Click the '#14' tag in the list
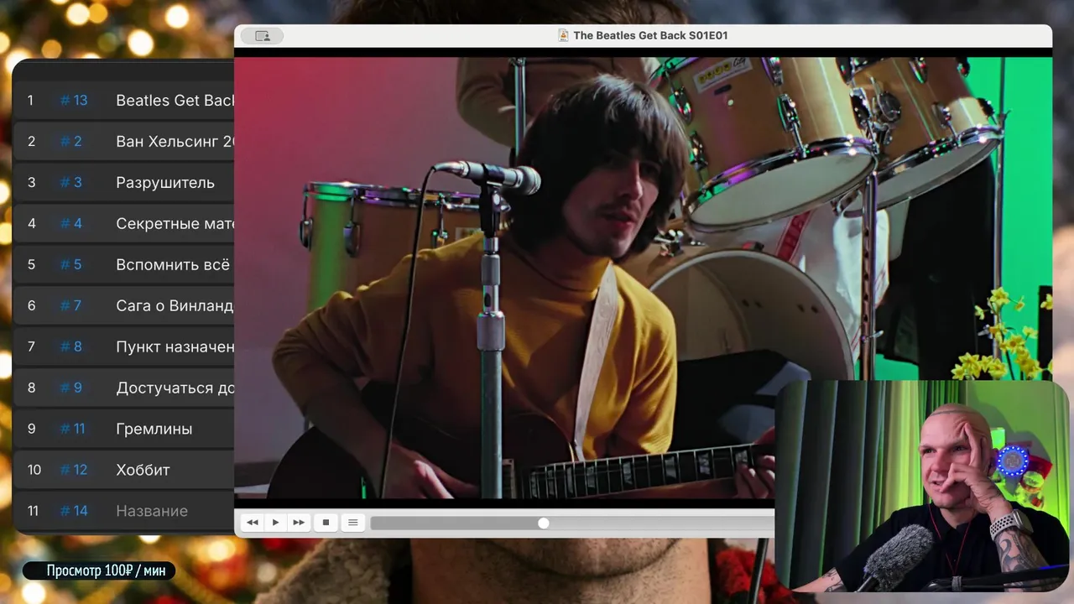The image size is (1074, 604). pyautogui.click(x=74, y=511)
